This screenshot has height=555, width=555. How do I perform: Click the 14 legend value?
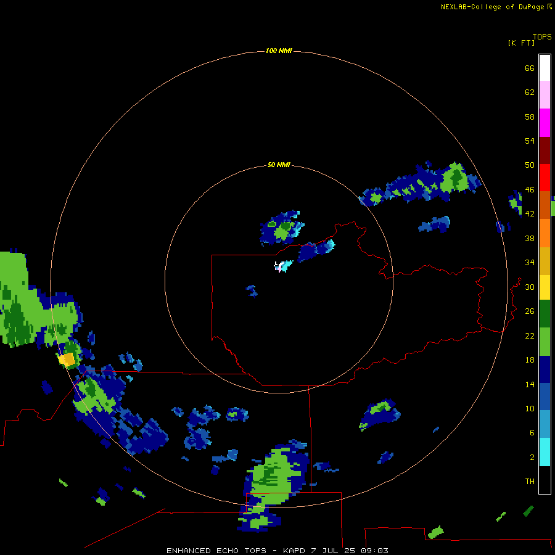tap(530, 384)
